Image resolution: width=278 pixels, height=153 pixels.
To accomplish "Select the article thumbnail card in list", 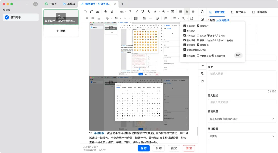I will pyautogui.click(x=61, y=17).
